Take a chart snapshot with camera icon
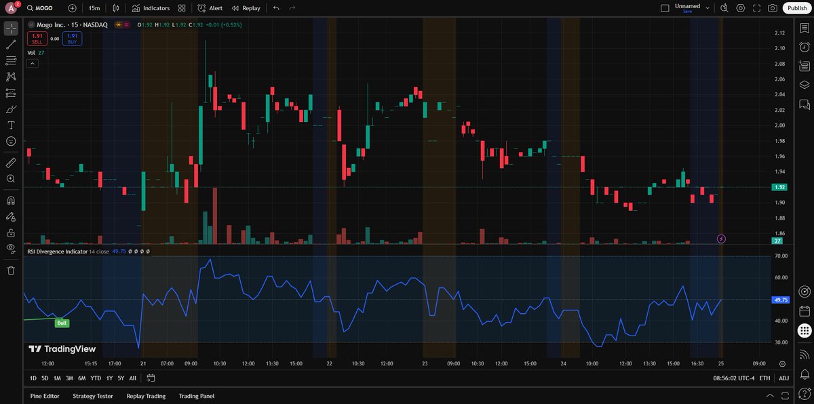This screenshot has height=404, width=814. [773, 8]
